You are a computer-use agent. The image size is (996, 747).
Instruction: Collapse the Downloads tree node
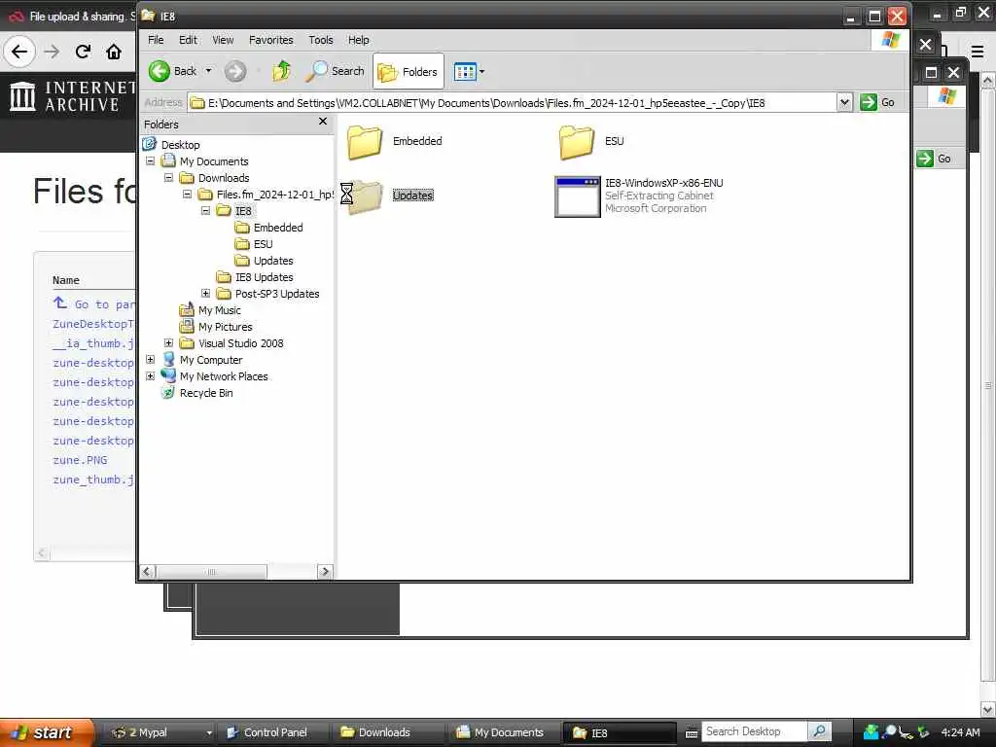[169, 178]
